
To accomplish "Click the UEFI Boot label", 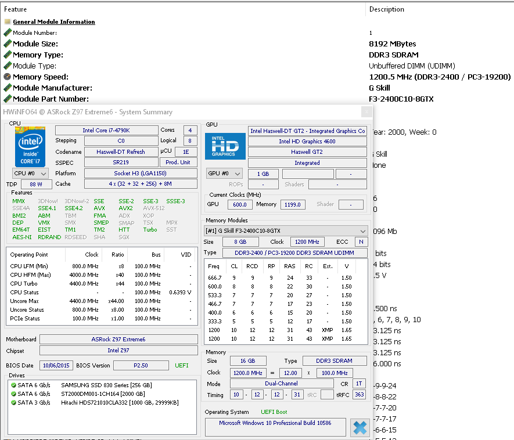I will click(x=274, y=412).
